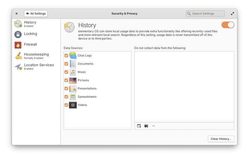Click the expand window arrows icon
Screen dimensions: 249x160
(x=232, y=14)
